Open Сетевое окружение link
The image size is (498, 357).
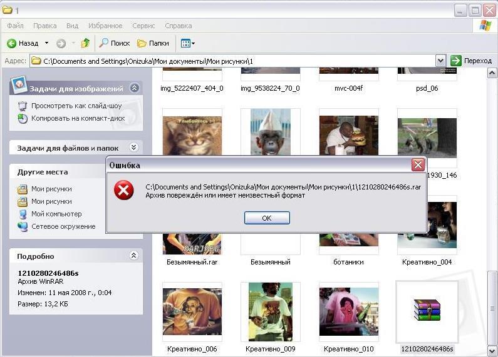[x=63, y=227]
